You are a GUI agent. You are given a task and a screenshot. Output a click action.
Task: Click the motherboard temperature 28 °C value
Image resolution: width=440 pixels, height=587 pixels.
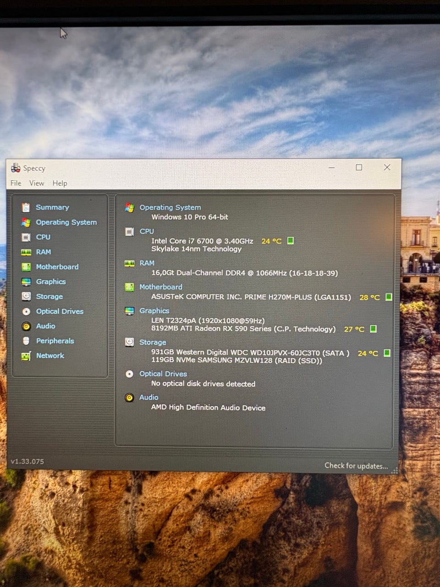point(370,297)
